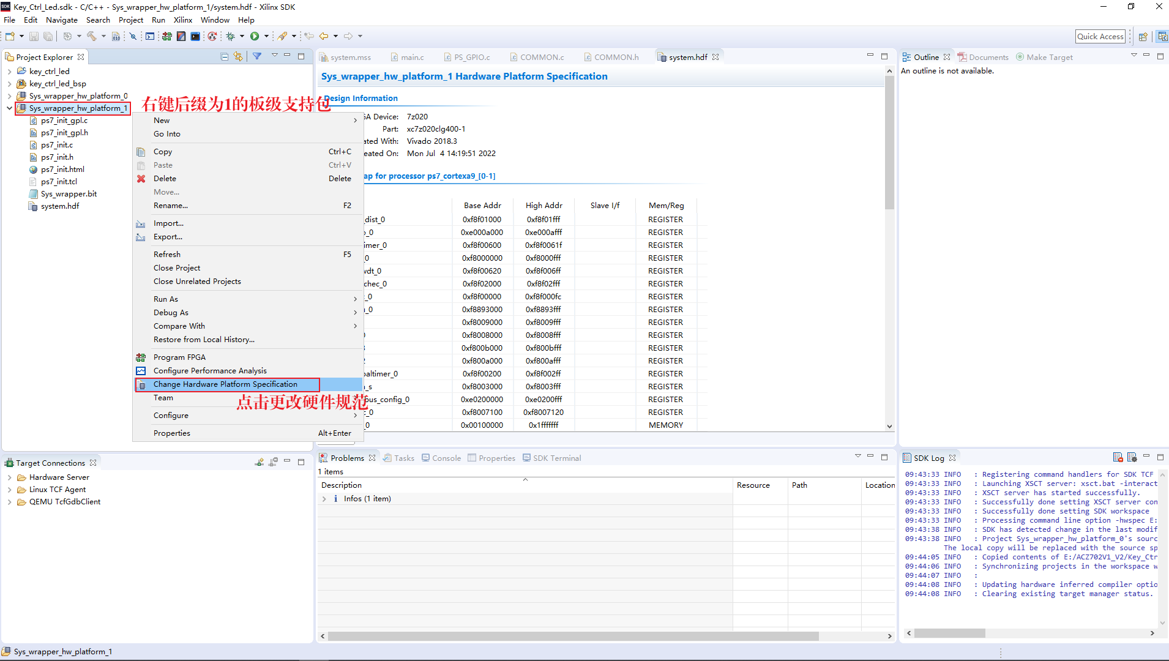Image resolution: width=1169 pixels, height=661 pixels.
Task: Collapse Sys_wrapper_hw_platform_1 project
Action: 9,108
